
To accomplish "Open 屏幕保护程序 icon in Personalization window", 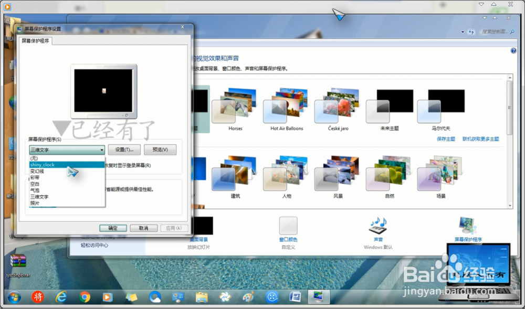I will pos(468,226).
